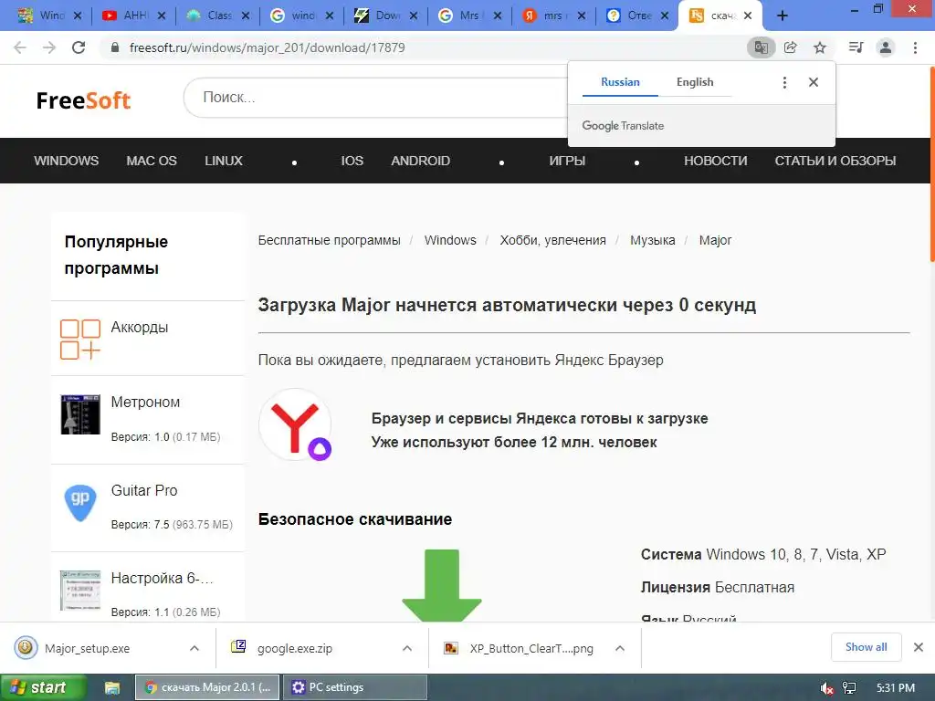The image size is (935, 701).
Task: Go back with the browser back arrow
Action: coord(20,47)
